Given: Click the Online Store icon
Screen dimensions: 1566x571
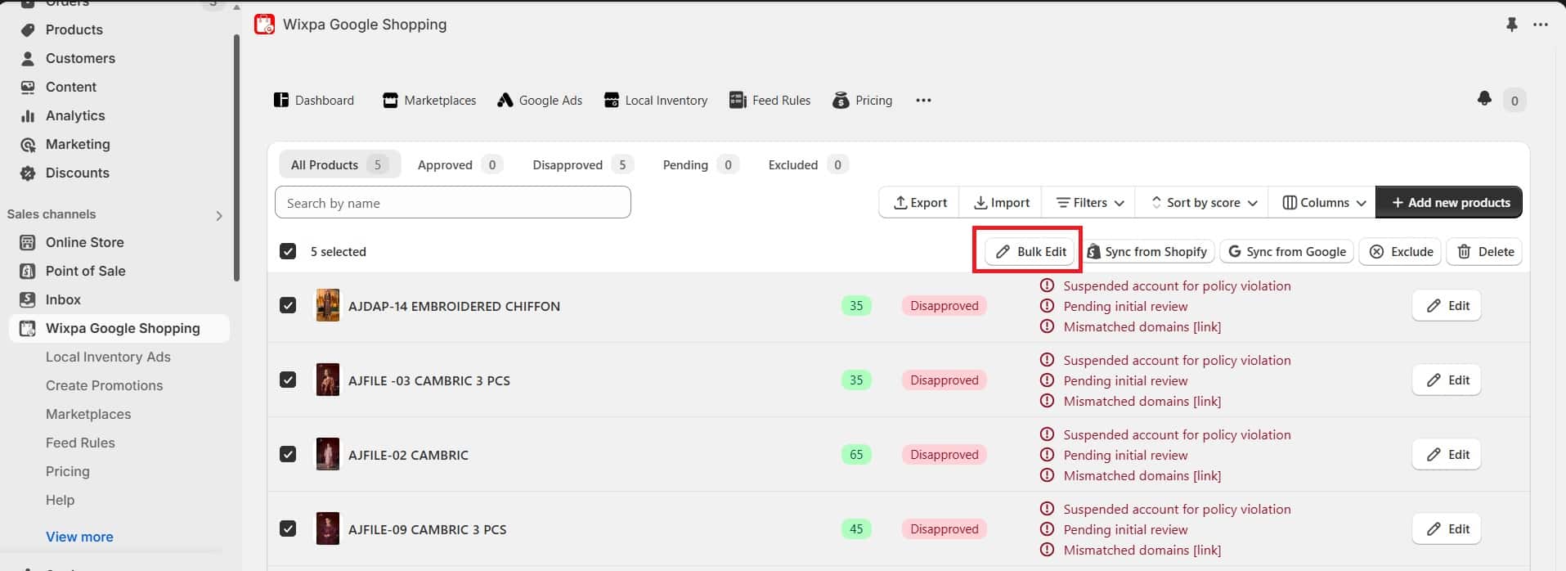Looking at the screenshot, I should pos(28,242).
